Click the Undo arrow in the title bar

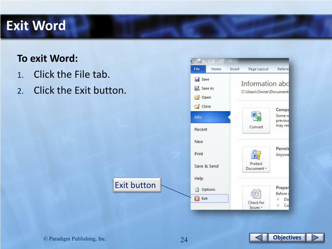pyautogui.click(x=206, y=61)
